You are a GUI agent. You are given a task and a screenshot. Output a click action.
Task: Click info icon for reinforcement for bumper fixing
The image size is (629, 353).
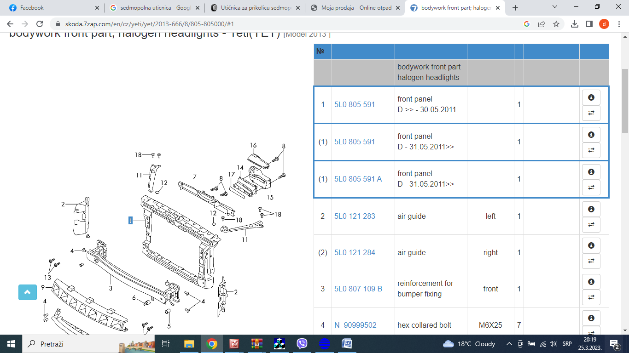pyautogui.click(x=591, y=282)
